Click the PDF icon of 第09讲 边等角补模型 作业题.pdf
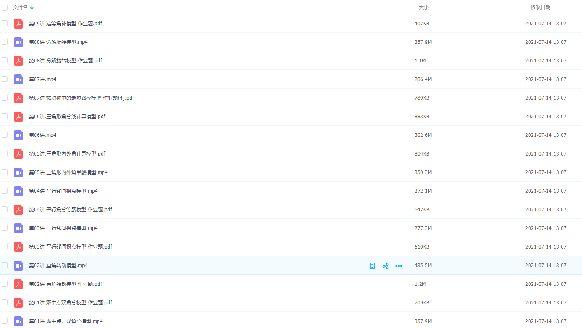 pyautogui.click(x=18, y=24)
